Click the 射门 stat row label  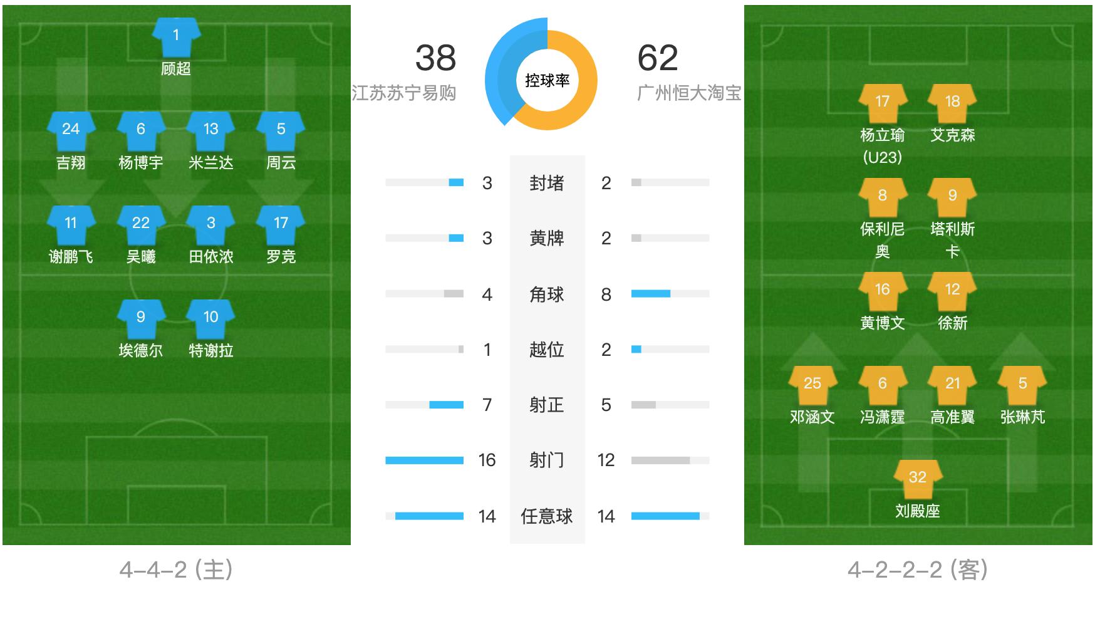547,460
